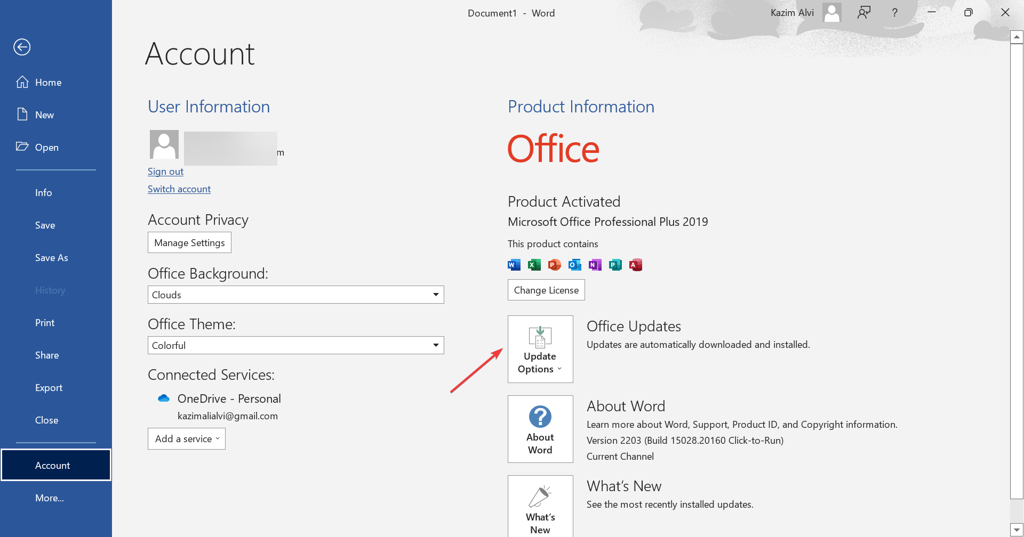The height and width of the screenshot is (537, 1024).
Task: Go back using the circled back arrow
Action: point(22,47)
